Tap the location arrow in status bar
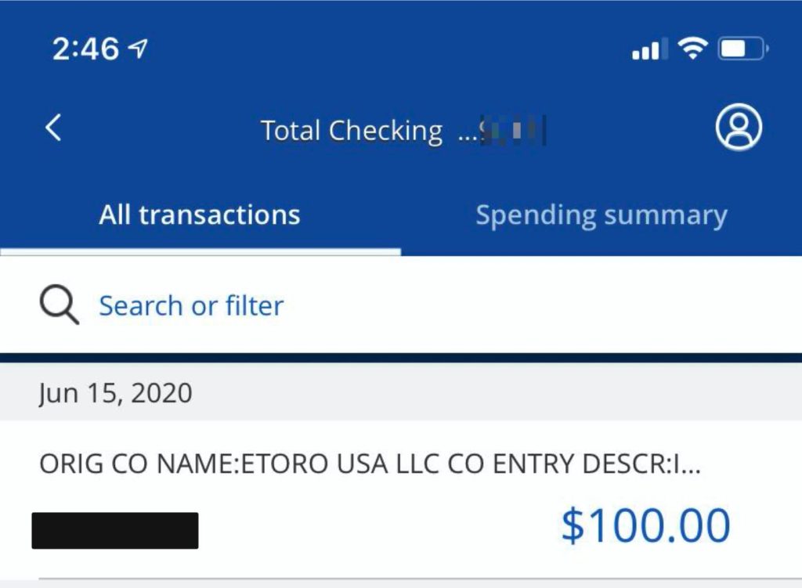This screenshot has height=588, width=802. coord(138,50)
